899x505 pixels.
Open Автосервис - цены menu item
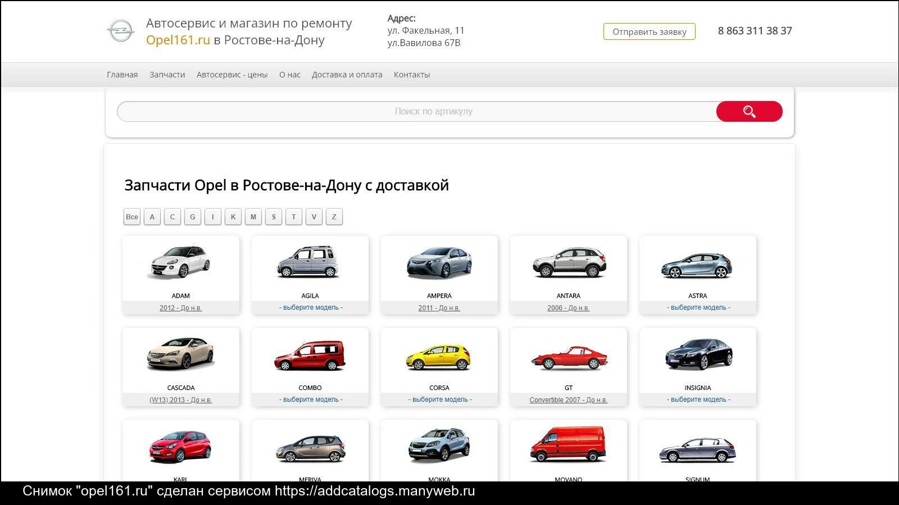pyautogui.click(x=232, y=75)
